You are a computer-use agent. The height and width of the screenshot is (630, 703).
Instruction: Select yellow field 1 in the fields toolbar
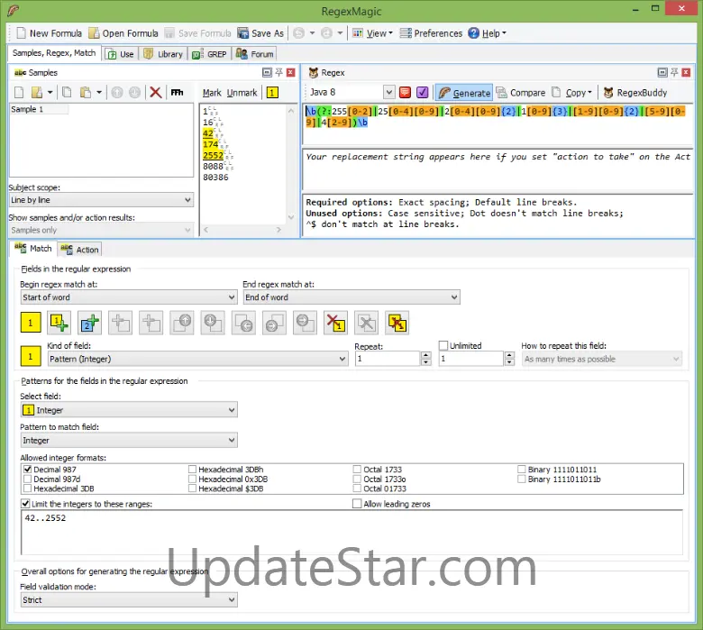tap(31, 323)
